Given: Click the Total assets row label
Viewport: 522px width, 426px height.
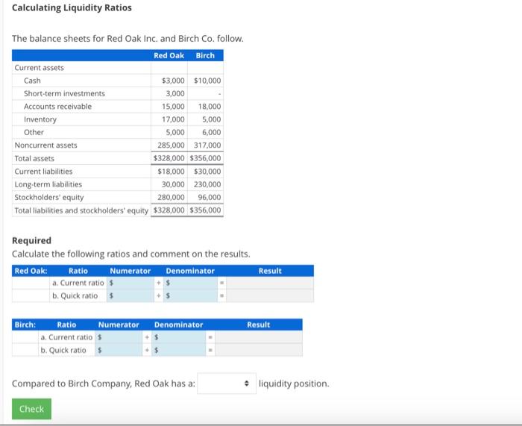Looking at the screenshot, I should click(34, 159).
